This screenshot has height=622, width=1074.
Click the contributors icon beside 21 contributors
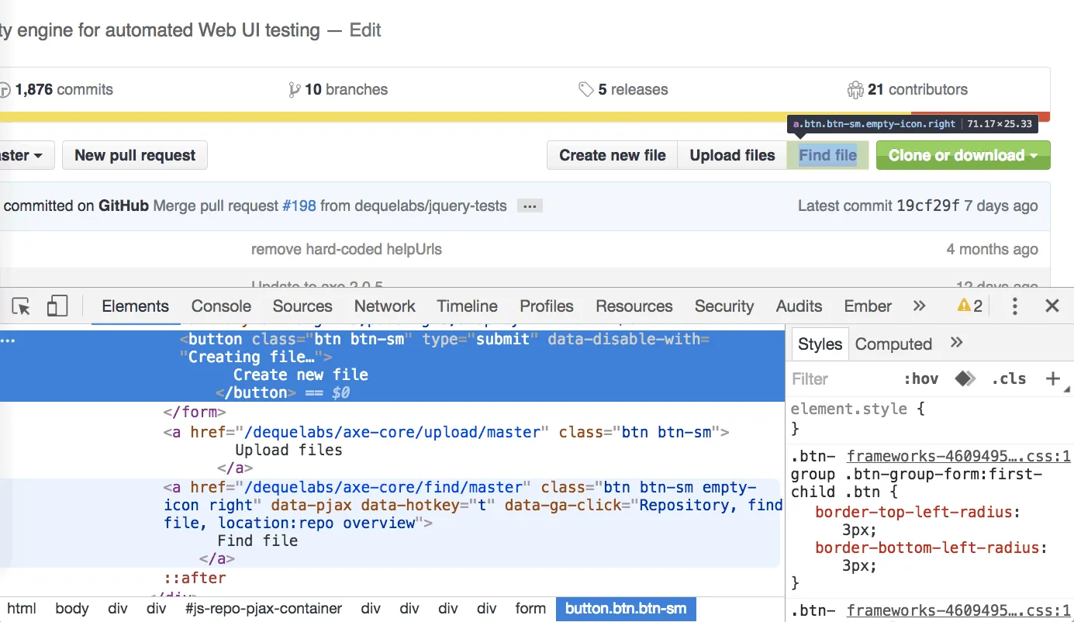coord(855,89)
